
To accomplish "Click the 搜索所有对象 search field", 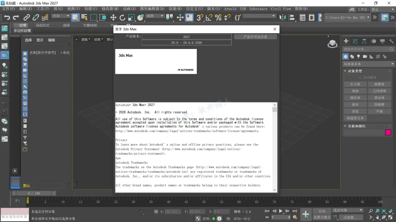I will [368, 49].
